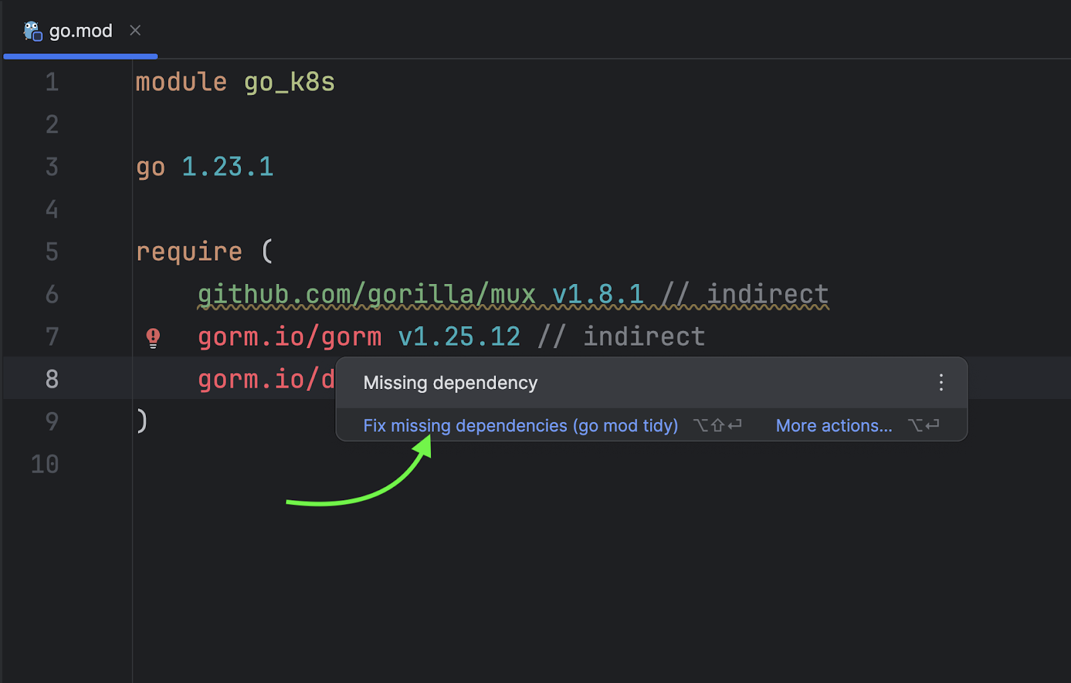Click line number 1 in gutter

point(52,82)
